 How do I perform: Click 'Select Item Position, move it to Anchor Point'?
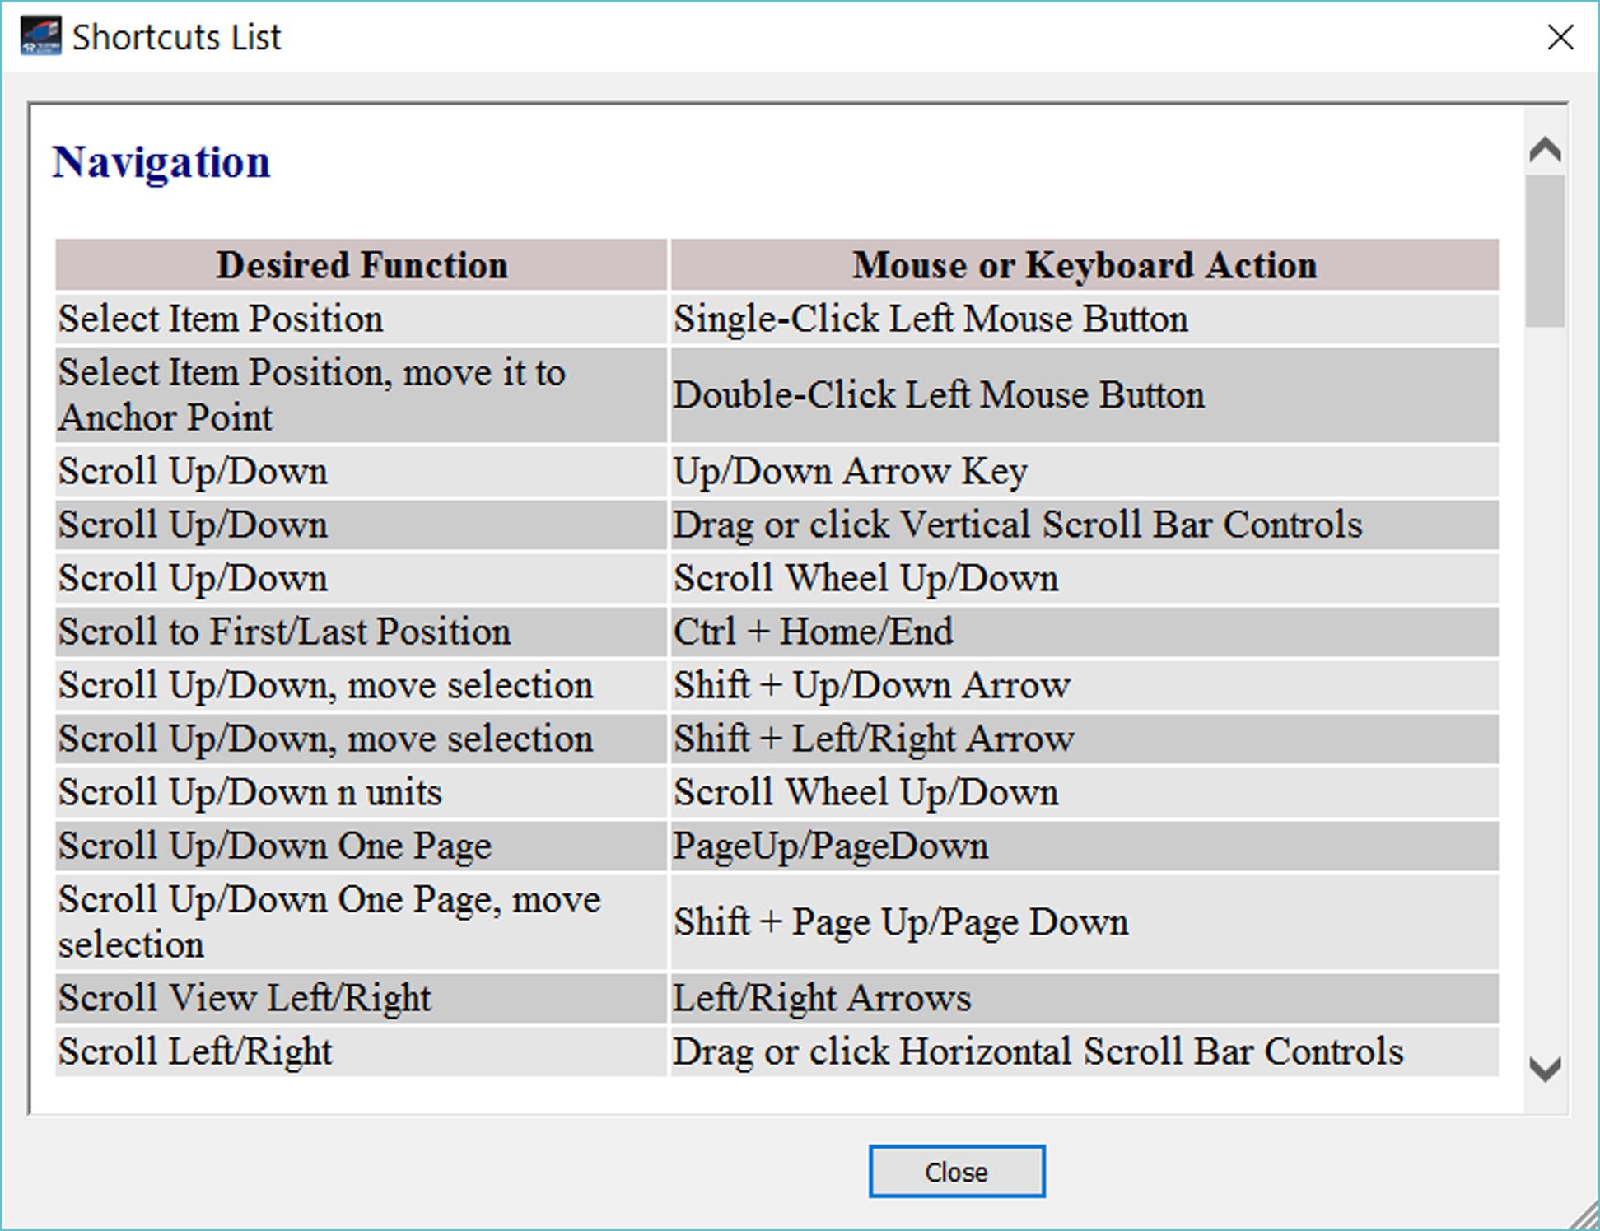pos(362,394)
